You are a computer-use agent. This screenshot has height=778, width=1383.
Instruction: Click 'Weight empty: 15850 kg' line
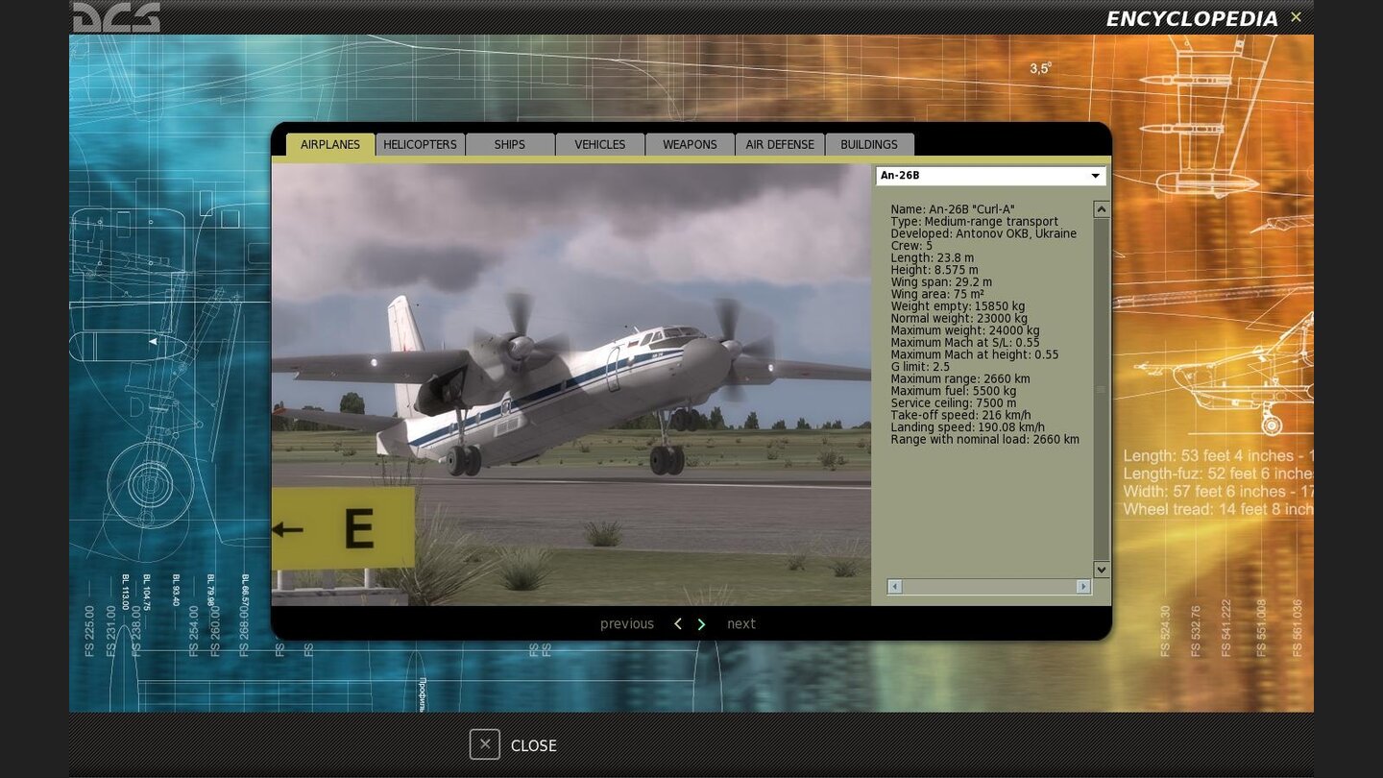click(958, 306)
